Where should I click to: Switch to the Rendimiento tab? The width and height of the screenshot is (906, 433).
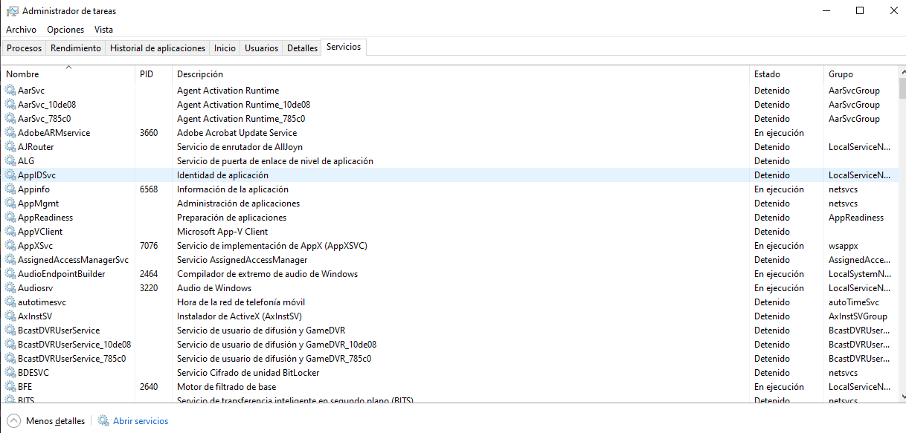(76, 48)
